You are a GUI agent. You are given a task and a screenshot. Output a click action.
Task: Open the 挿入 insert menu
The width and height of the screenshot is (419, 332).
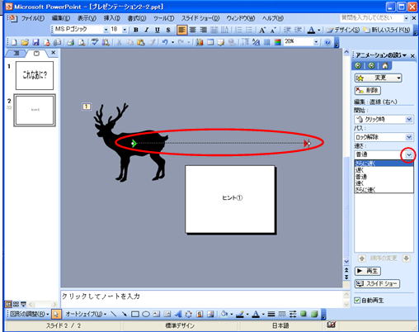(x=111, y=18)
